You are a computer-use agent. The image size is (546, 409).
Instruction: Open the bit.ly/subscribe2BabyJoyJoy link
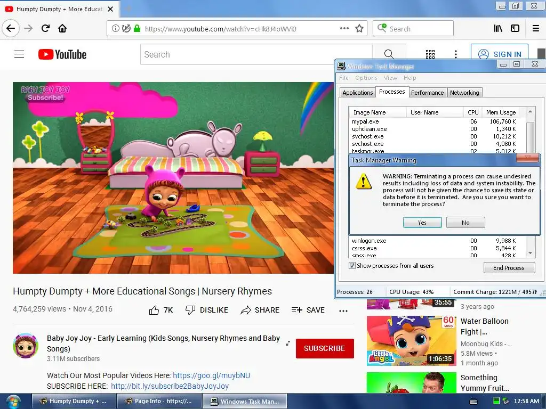[170, 386]
